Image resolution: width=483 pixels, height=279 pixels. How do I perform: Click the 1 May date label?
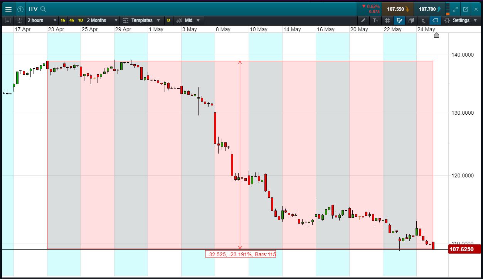pyautogui.click(x=156, y=29)
